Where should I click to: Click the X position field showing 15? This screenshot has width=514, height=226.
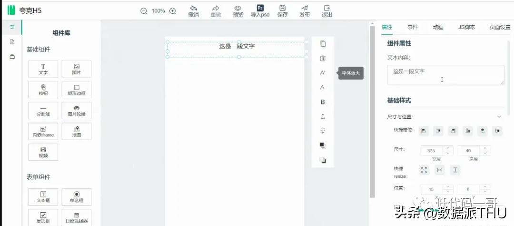431,189
